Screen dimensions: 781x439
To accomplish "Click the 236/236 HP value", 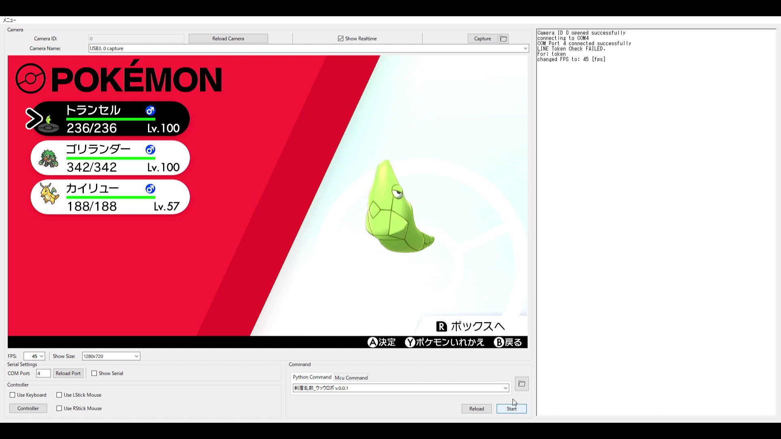I will click(92, 128).
